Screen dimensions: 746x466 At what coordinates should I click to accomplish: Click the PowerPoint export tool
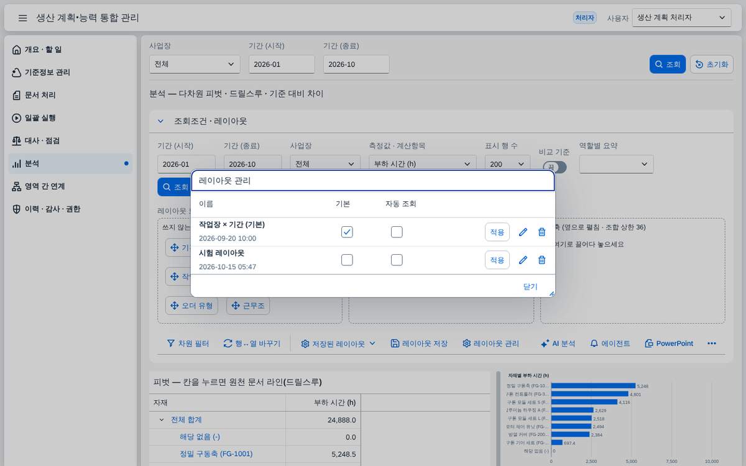(x=669, y=344)
